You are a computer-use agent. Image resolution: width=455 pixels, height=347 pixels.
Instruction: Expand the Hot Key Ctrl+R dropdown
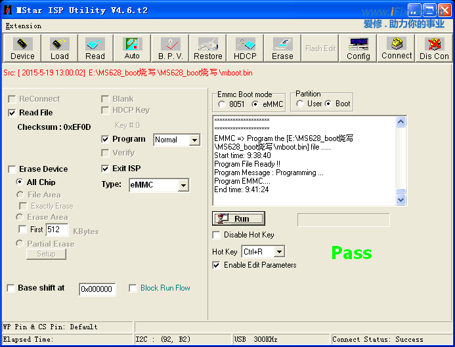pyautogui.click(x=279, y=252)
